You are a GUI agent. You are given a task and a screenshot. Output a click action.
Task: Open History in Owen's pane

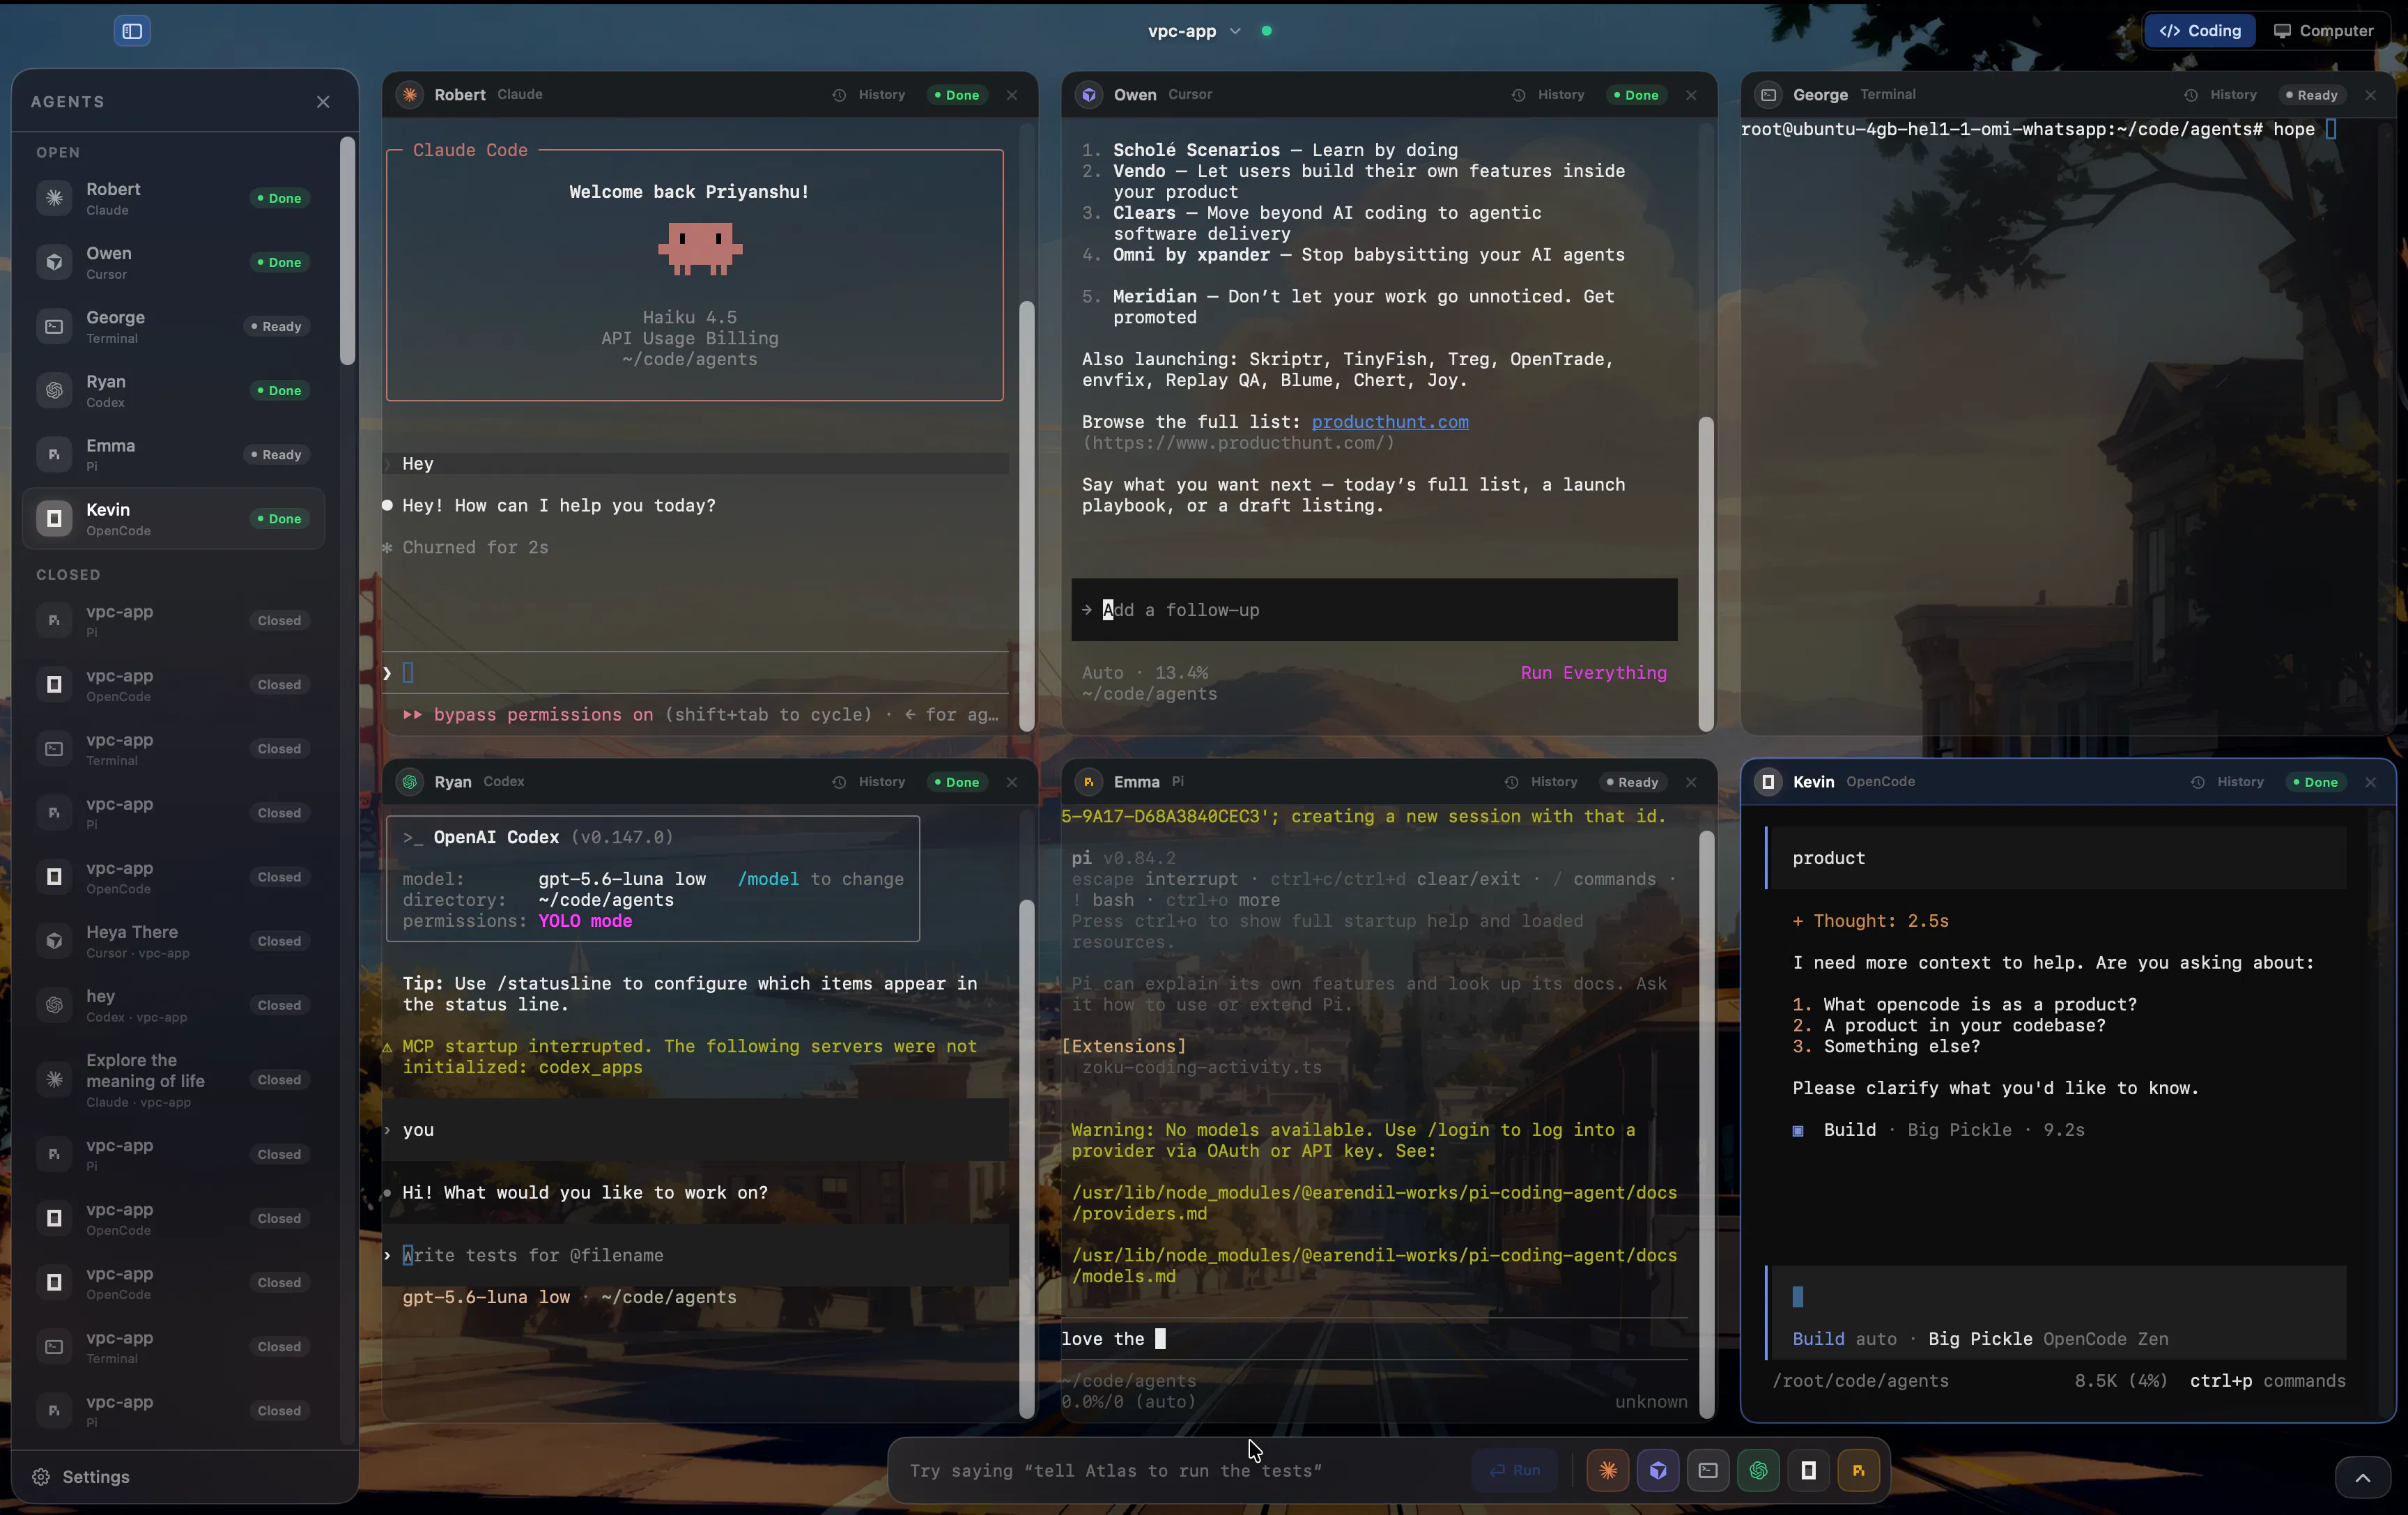pos(1548,95)
